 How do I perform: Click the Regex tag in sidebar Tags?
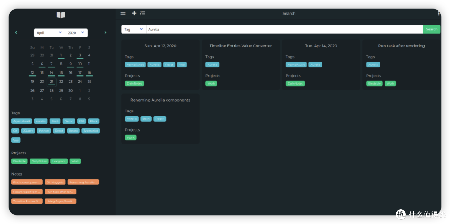pos(73,130)
